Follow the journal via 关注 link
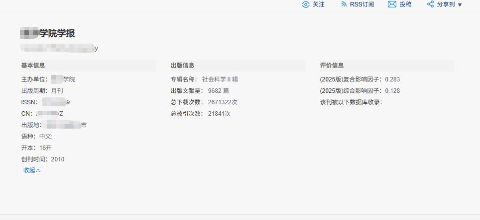 tap(318, 4)
